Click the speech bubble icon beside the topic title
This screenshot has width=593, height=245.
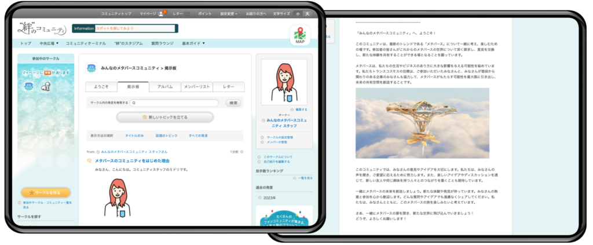coord(89,160)
